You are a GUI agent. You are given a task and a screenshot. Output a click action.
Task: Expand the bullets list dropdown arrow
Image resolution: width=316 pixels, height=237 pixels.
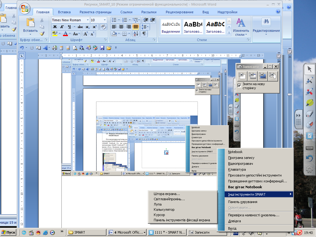click(119, 20)
